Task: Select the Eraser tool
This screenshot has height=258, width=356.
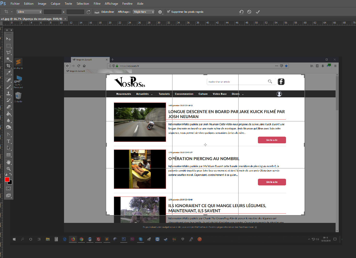Action: [9, 107]
